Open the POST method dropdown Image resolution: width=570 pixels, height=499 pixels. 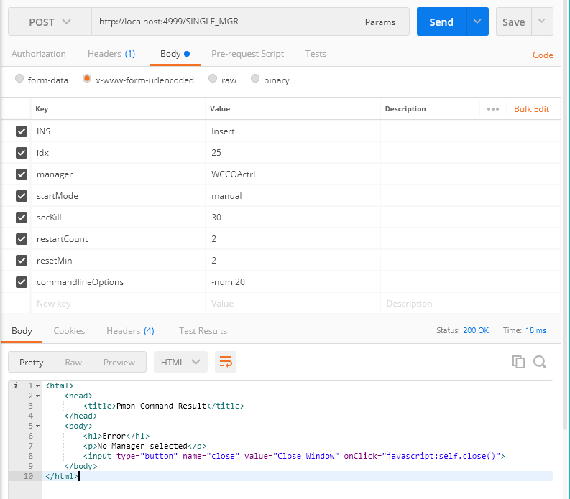50,22
